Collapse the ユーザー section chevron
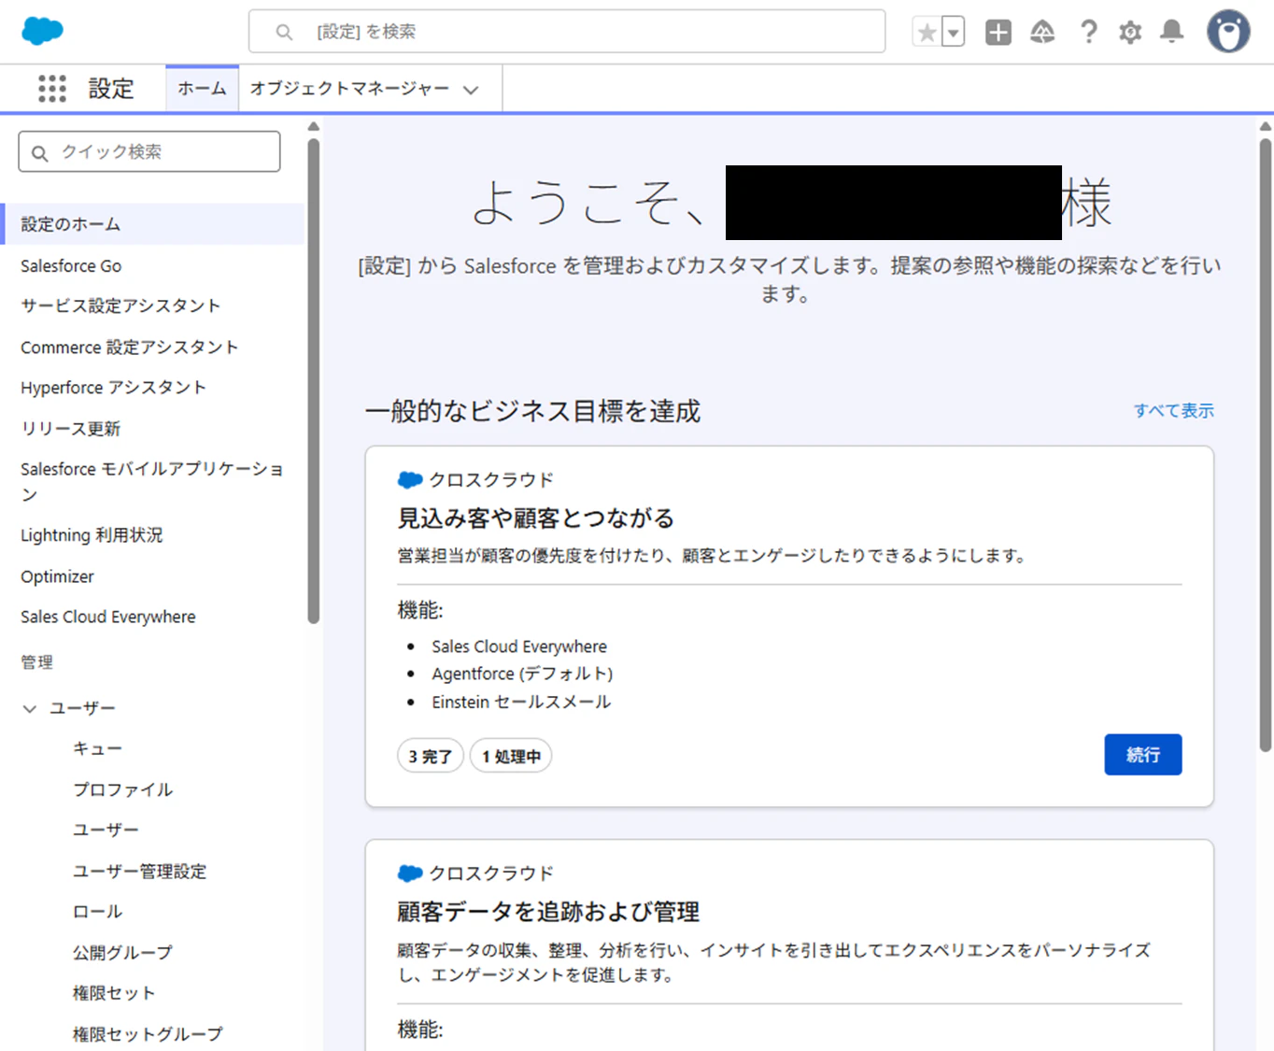Image resolution: width=1274 pixels, height=1051 pixels. (x=30, y=708)
